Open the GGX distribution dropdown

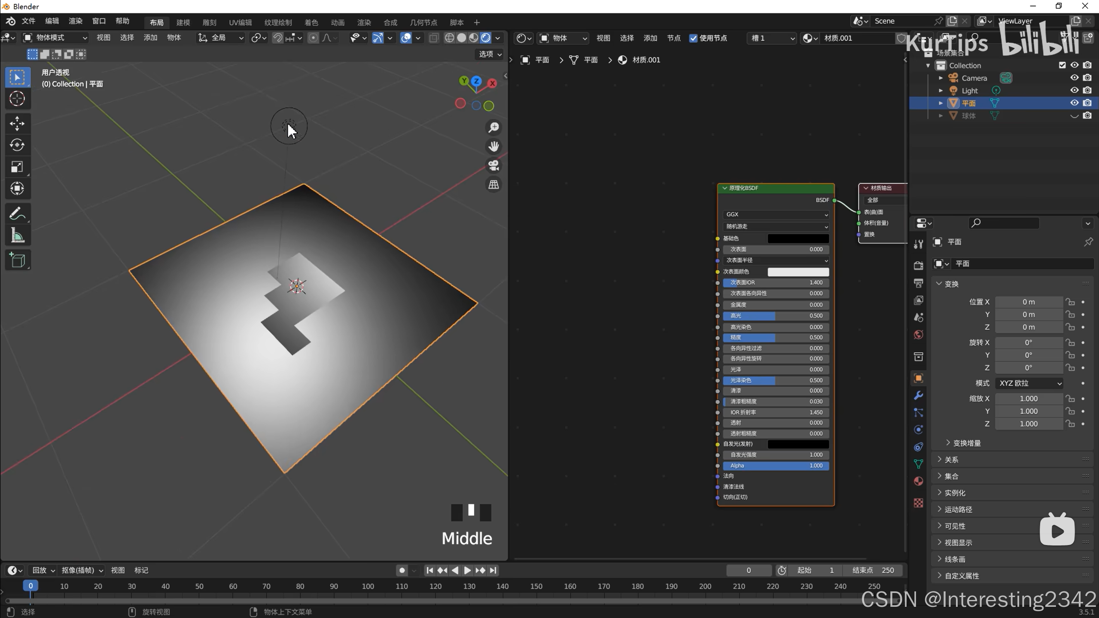coord(776,215)
